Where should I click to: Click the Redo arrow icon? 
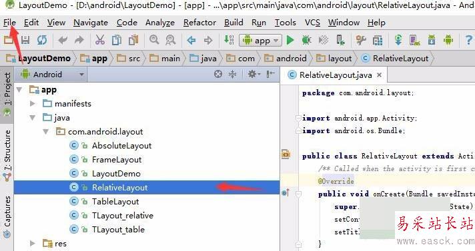[x=79, y=40]
